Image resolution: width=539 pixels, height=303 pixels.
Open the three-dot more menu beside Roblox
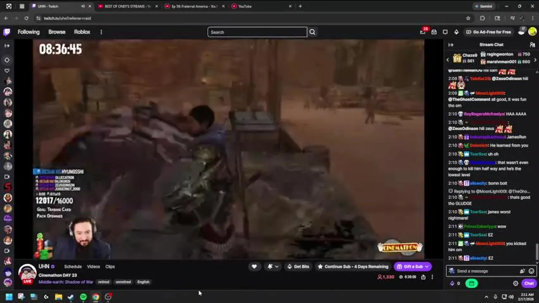[101, 32]
